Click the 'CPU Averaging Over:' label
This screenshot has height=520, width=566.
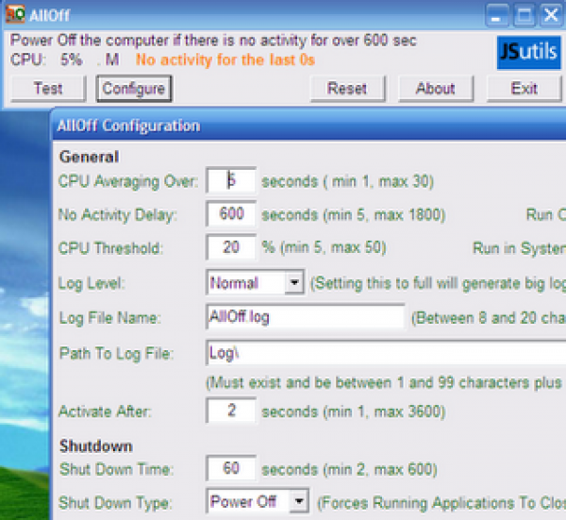tap(128, 181)
